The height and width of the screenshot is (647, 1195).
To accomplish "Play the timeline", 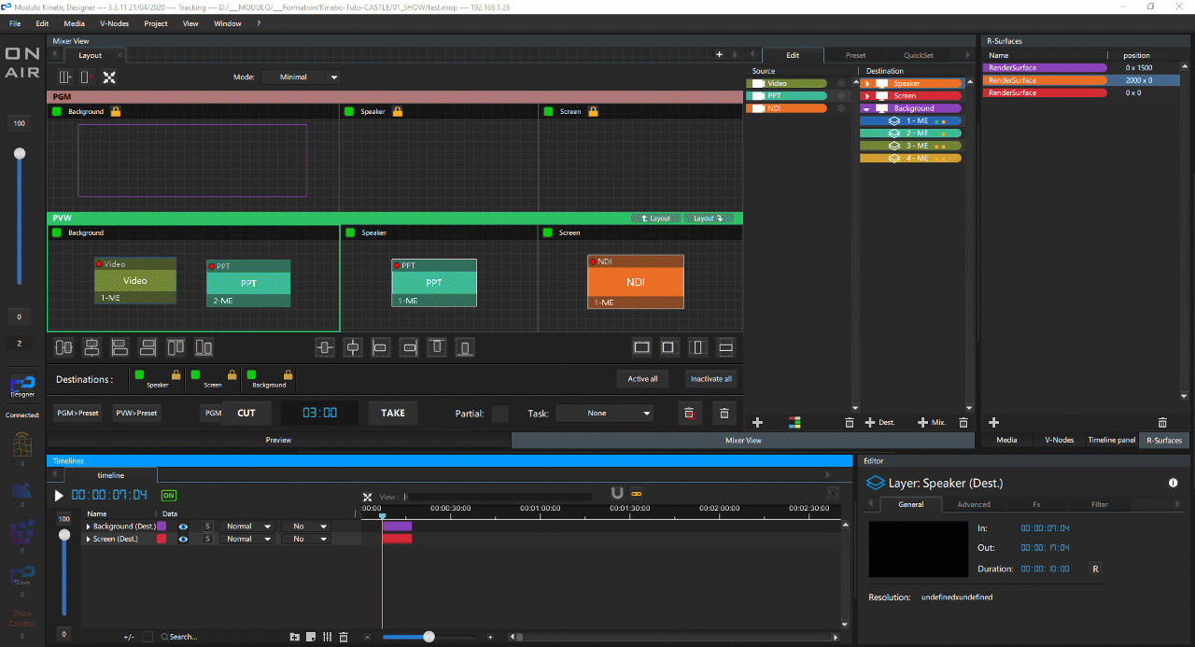I will [59, 496].
